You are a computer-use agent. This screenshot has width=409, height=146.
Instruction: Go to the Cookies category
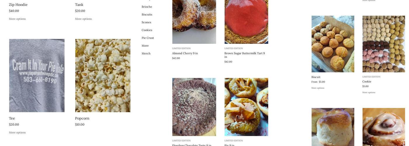147,30
